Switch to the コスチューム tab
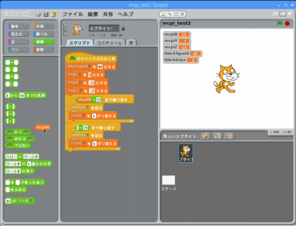 [110, 43]
